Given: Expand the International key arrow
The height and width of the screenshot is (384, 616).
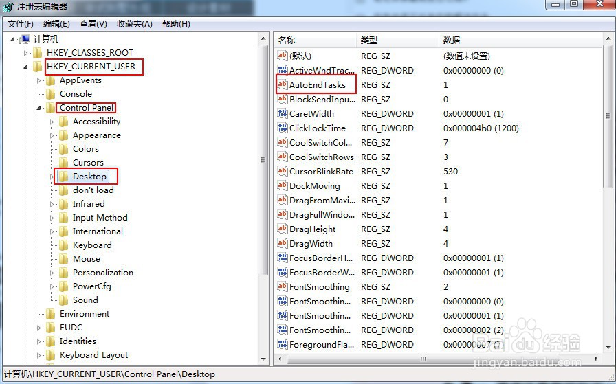Looking at the screenshot, I should [x=52, y=231].
